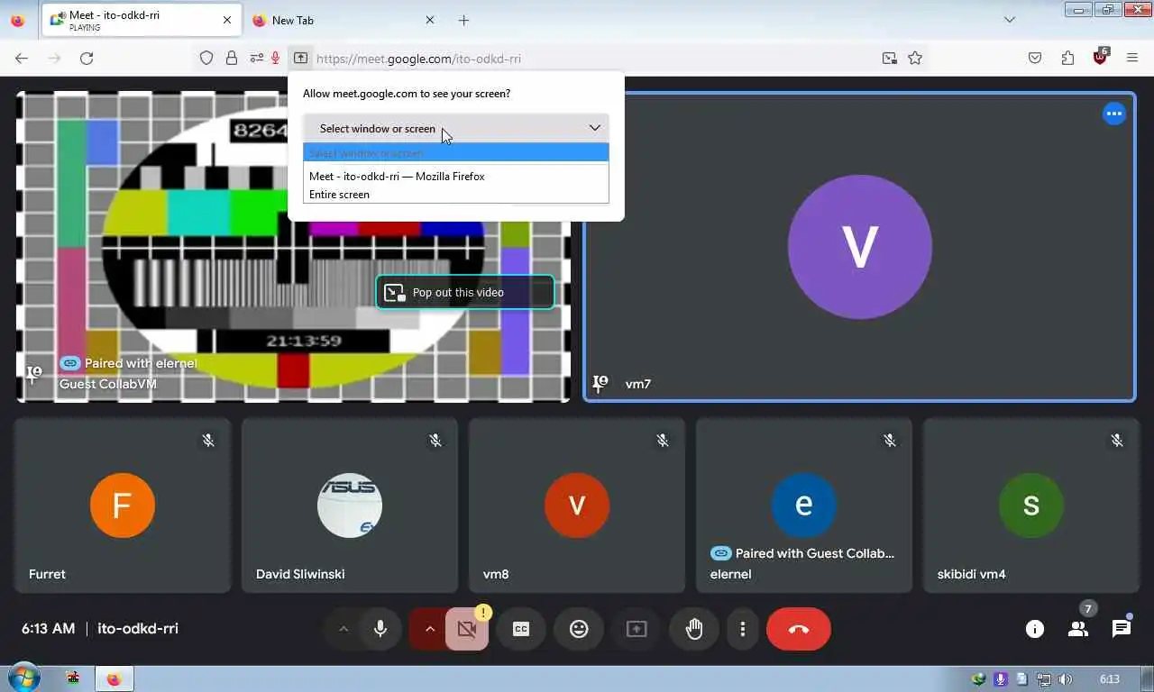Expand audio settings chevron beside the microphone

tap(343, 629)
